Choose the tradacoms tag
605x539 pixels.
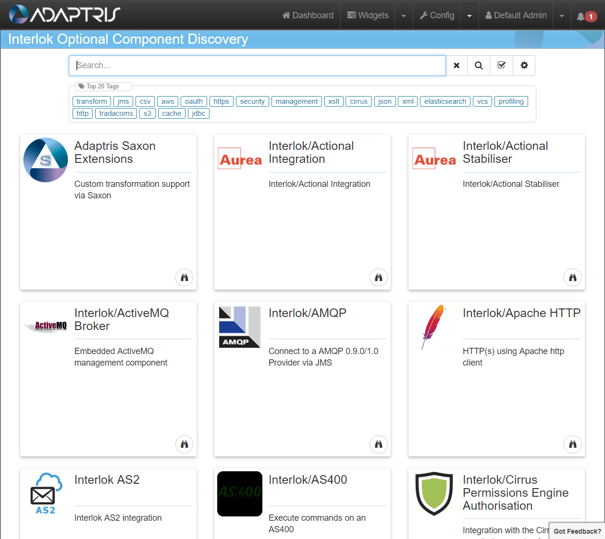click(x=116, y=113)
